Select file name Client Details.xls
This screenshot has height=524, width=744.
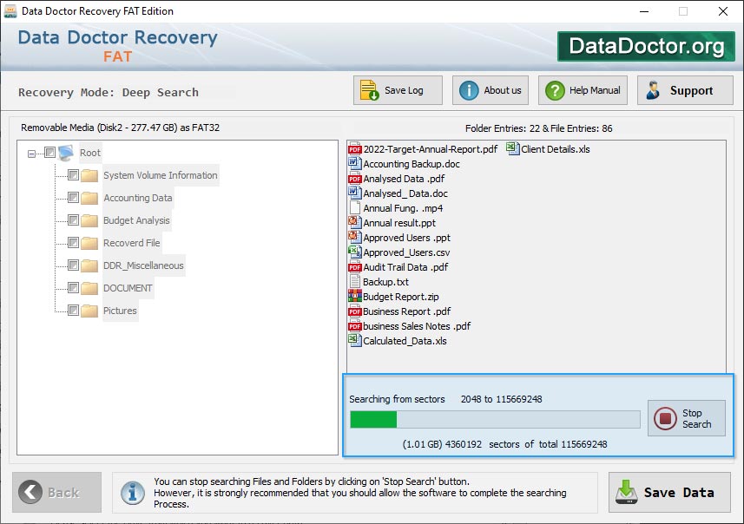point(556,149)
